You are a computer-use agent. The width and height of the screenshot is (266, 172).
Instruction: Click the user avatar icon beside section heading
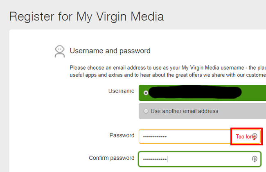60,51
